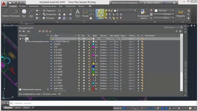Click the add layout plus button

coord(33,108)
